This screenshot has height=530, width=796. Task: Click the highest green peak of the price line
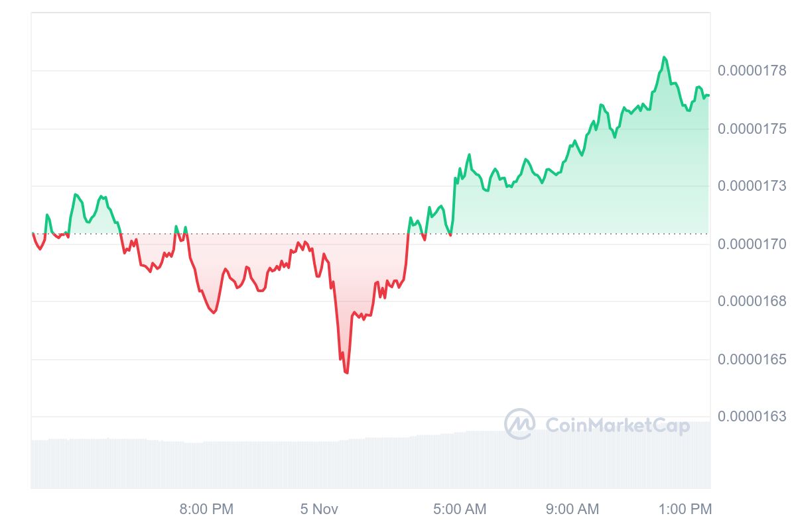click(x=664, y=58)
